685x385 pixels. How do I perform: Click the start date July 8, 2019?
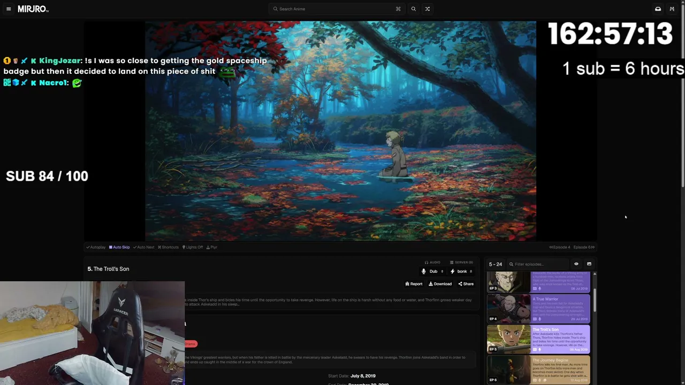[x=363, y=376]
